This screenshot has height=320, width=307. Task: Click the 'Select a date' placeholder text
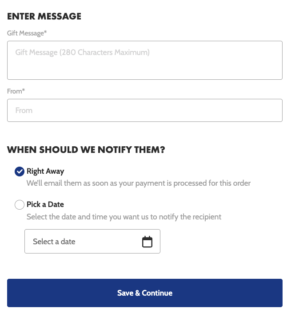click(54, 242)
